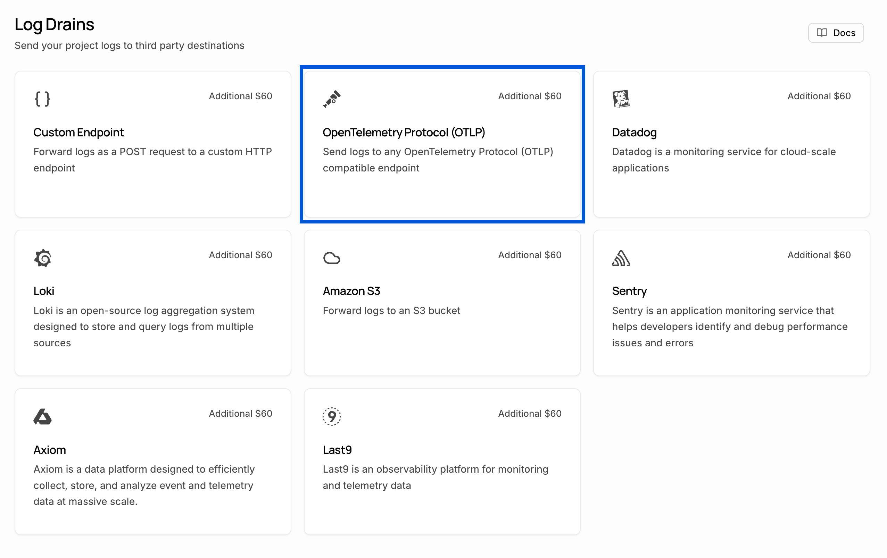The image size is (887, 558).
Task: Pick the Sentry card title
Action: pos(629,291)
